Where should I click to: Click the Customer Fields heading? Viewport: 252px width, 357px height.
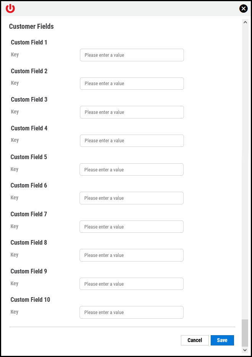coord(31,26)
